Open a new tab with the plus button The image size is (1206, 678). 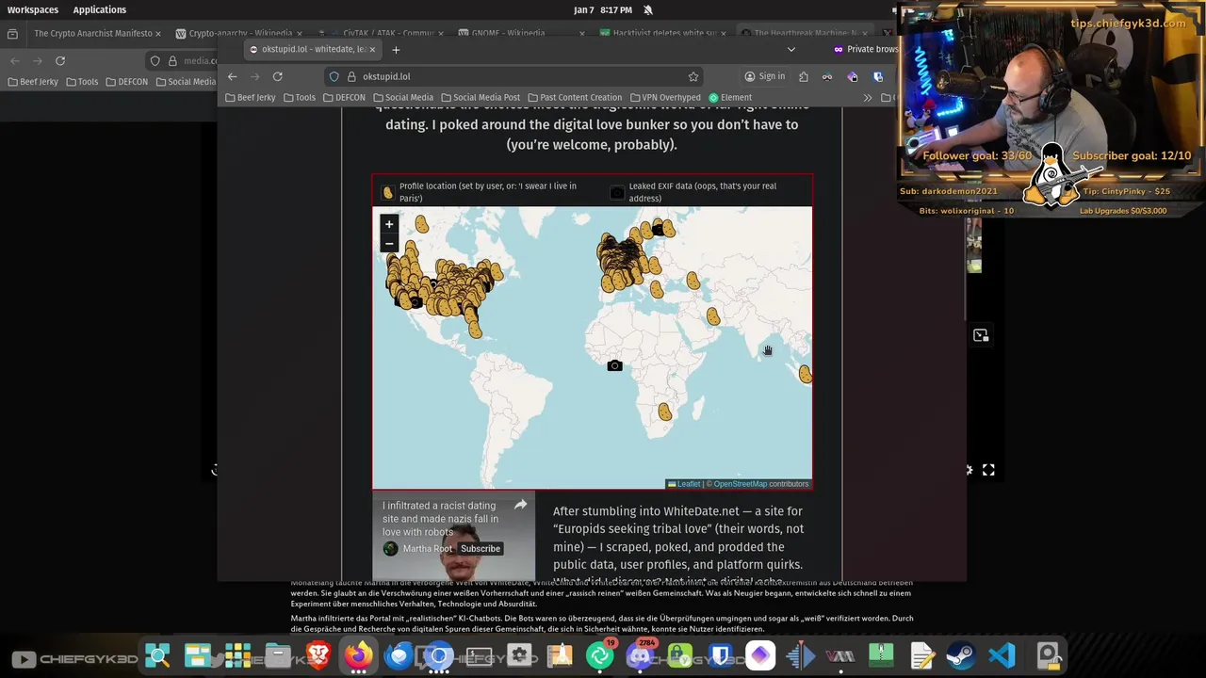396,49
